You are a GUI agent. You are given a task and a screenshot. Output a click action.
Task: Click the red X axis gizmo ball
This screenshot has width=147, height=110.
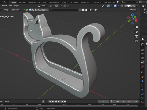pos(136,20)
